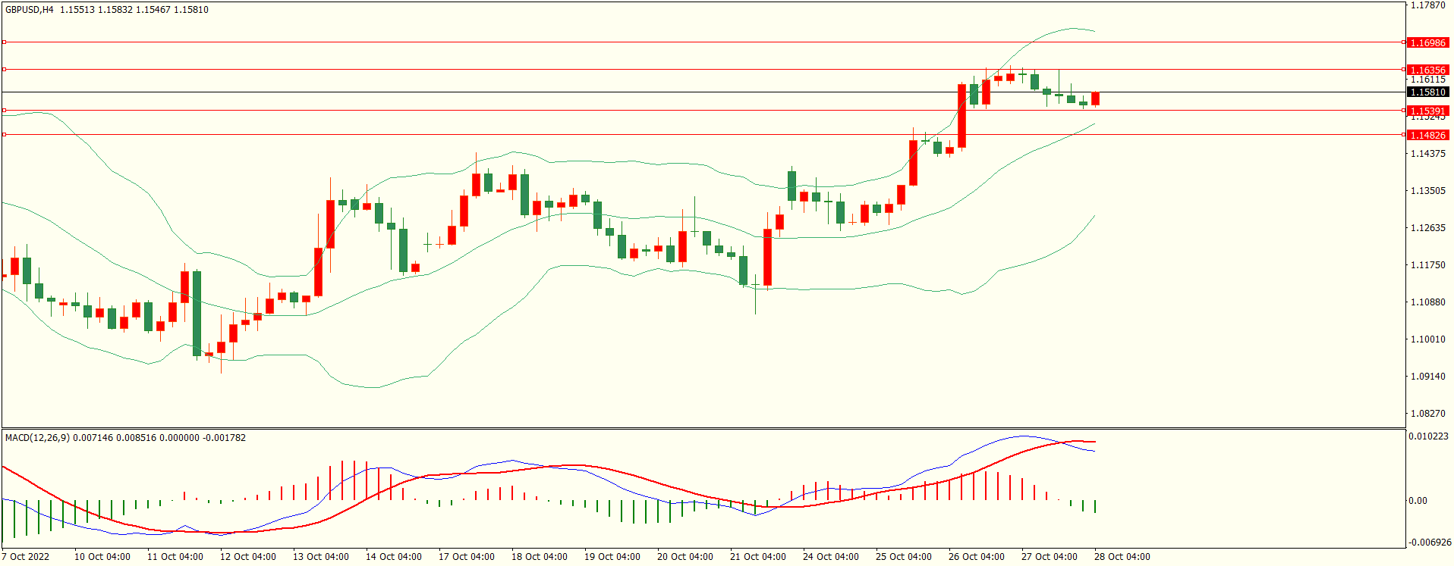Click the MACD zero level label 0.00
Screen dimensions: 1454x566
pos(1418,501)
